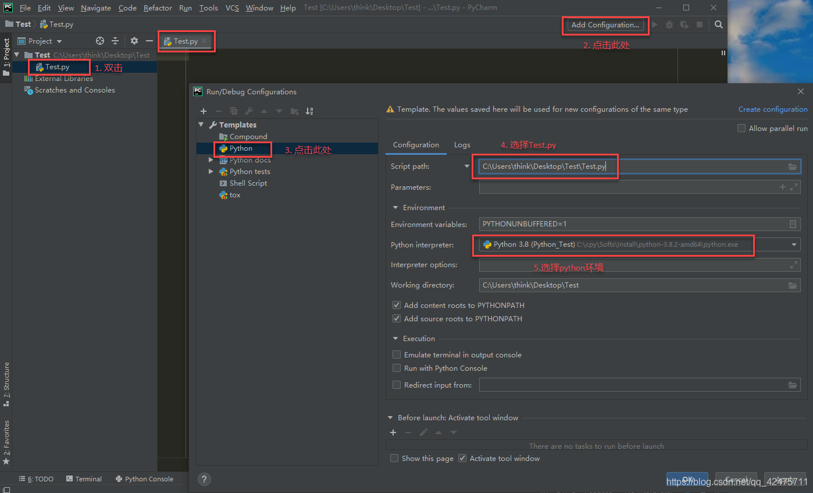
Task: Select the Compound template
Action: (248, 136)
